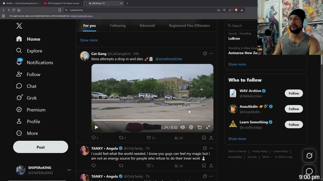Viewport: 323px width, 181px height.
Task: Click the Post button
Action: pos(41,147)
